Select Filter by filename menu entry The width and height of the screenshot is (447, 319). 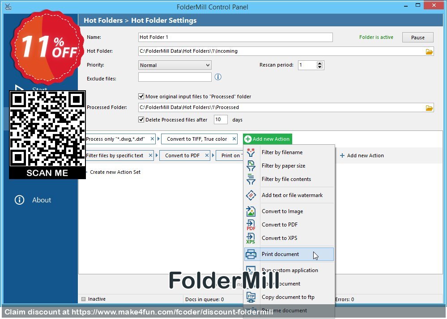pyautogui.click(x=289, y=152)
